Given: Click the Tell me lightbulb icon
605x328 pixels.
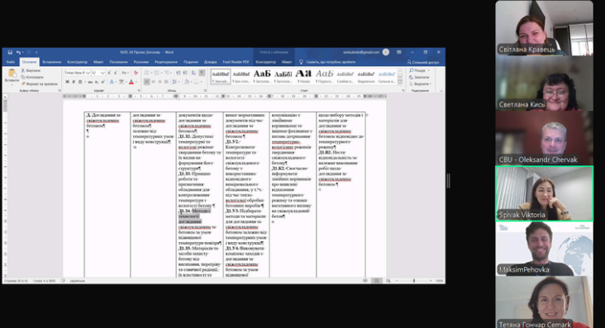Looking at the screenshot, I should [x=302, y=62].
